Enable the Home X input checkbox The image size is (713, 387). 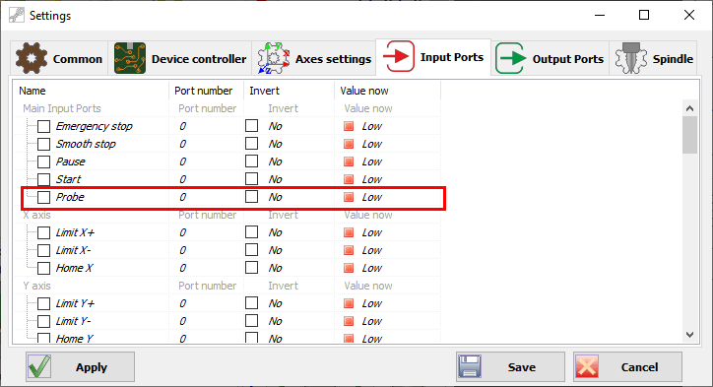(43, 268)
